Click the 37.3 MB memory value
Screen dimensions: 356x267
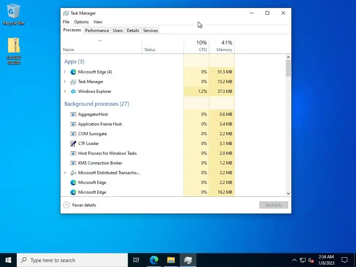(x=225, y=91)
